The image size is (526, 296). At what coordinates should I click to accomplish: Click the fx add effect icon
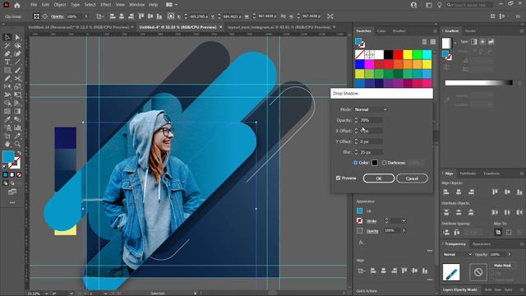tap(361, 243)
